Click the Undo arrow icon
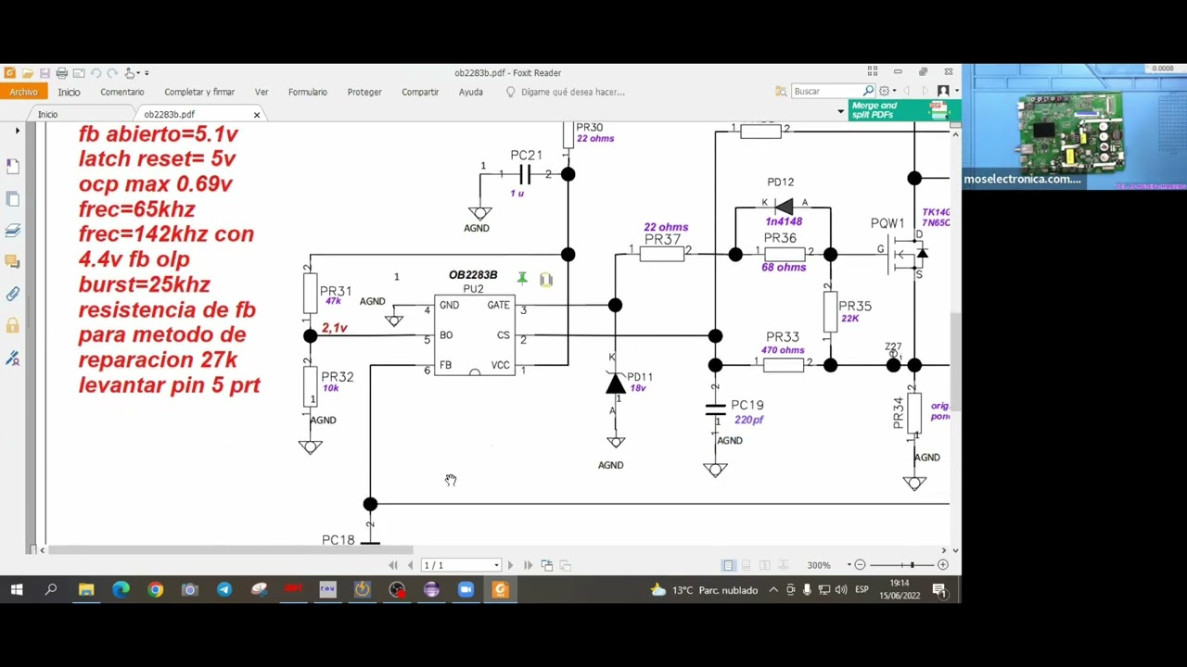 click(96, 73)
